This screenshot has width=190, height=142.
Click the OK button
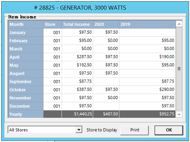point(168,130)
